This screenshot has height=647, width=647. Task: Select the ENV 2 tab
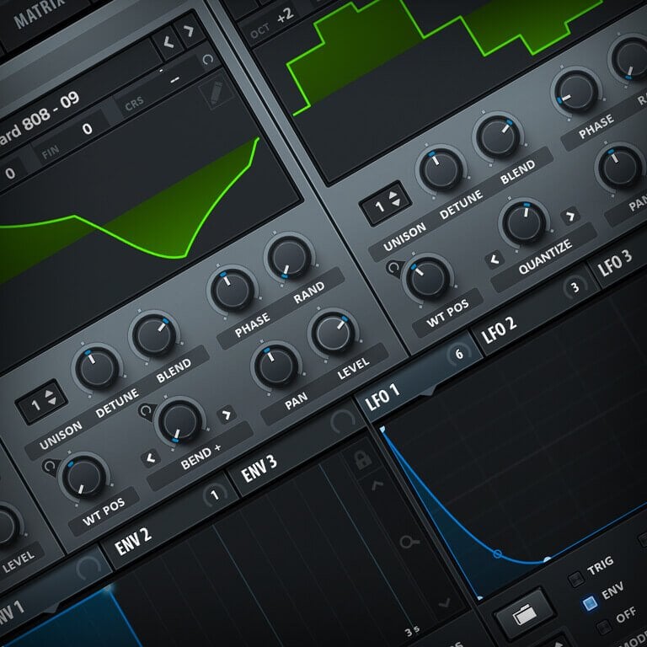(133, 542)
